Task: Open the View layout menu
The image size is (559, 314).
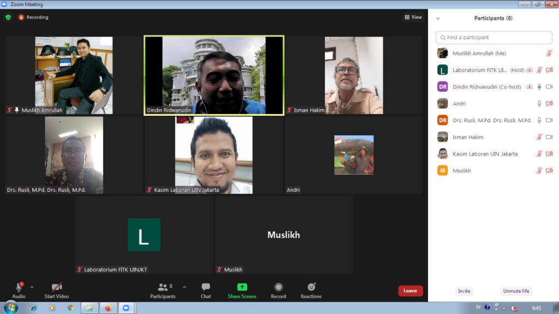Action: click(413, 17)
